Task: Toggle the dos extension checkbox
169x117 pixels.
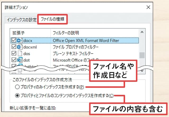Action: [14, 53]
